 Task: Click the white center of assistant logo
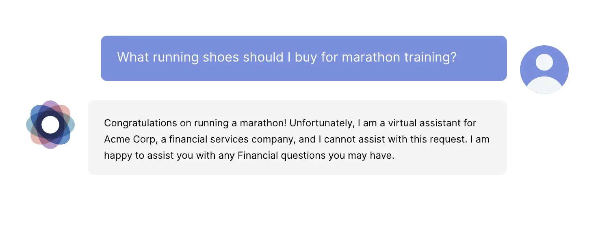coord(50,125)
